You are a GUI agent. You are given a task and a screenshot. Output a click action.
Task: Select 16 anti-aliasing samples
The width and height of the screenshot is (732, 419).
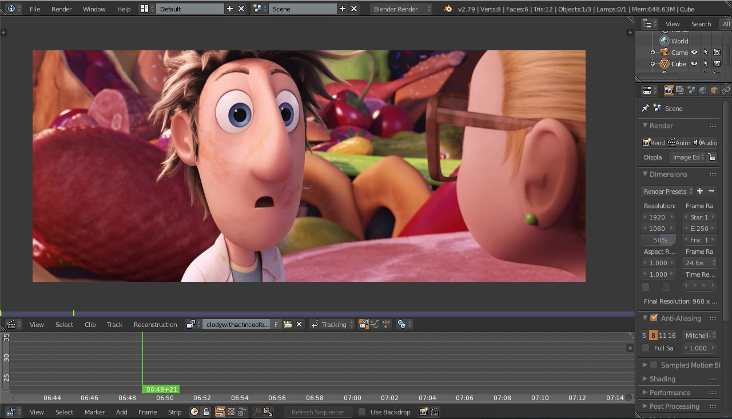(x=671, y=336)
